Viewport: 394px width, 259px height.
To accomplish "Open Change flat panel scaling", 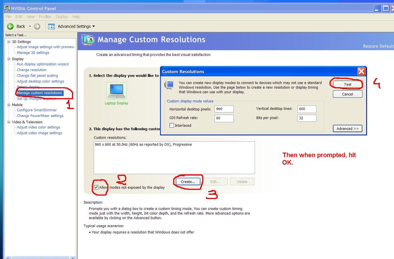I will (x=37, y=76).
